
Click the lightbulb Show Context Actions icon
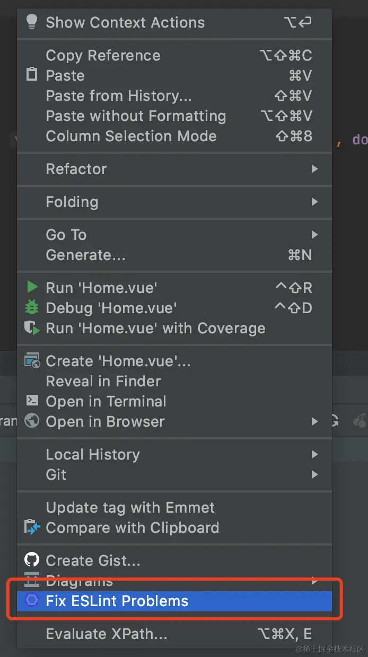pos(32,22)
